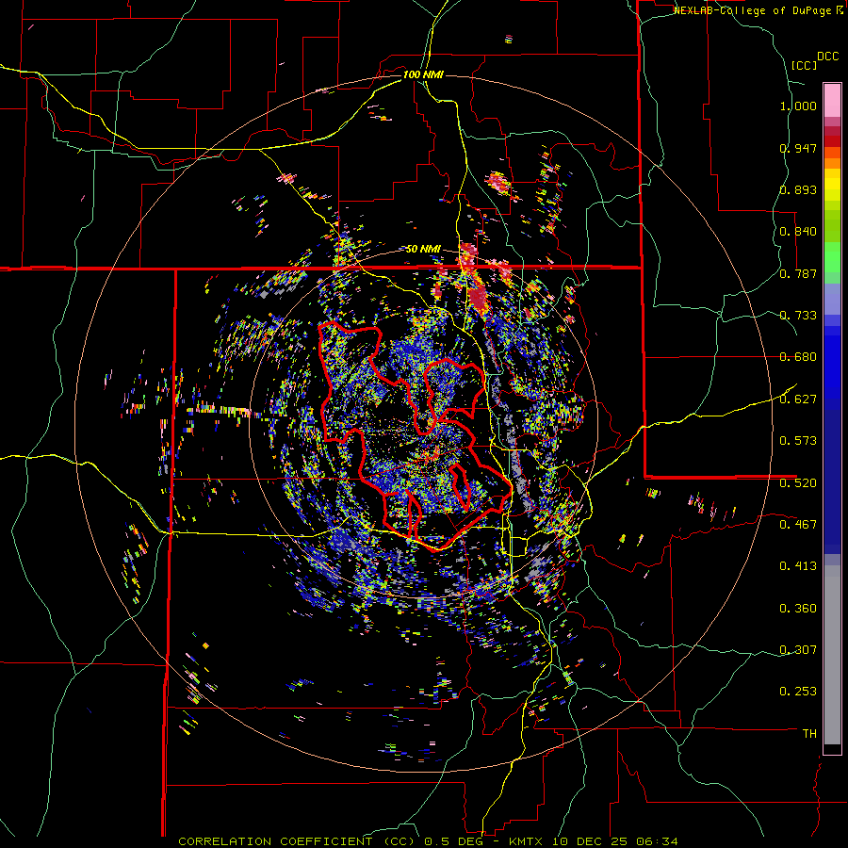This screenshot has width=848, height=848.
Task: Click the TH legend label
Action: 809,734
